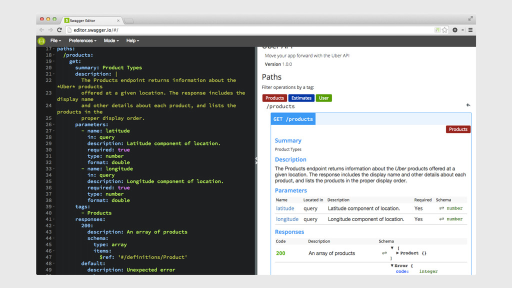Image resolution: width=512 pixels, height=288 pixels.
Task: Click the schema swap arrows for latitude
Action: pos(441,208)
